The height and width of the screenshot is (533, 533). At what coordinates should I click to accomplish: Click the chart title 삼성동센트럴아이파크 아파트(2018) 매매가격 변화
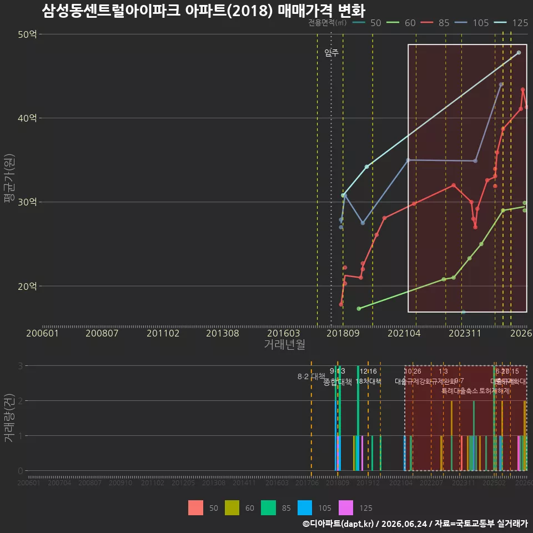click(204, 11)
